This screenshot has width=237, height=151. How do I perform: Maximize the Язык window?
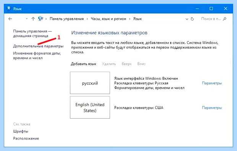tap(211, 9)
